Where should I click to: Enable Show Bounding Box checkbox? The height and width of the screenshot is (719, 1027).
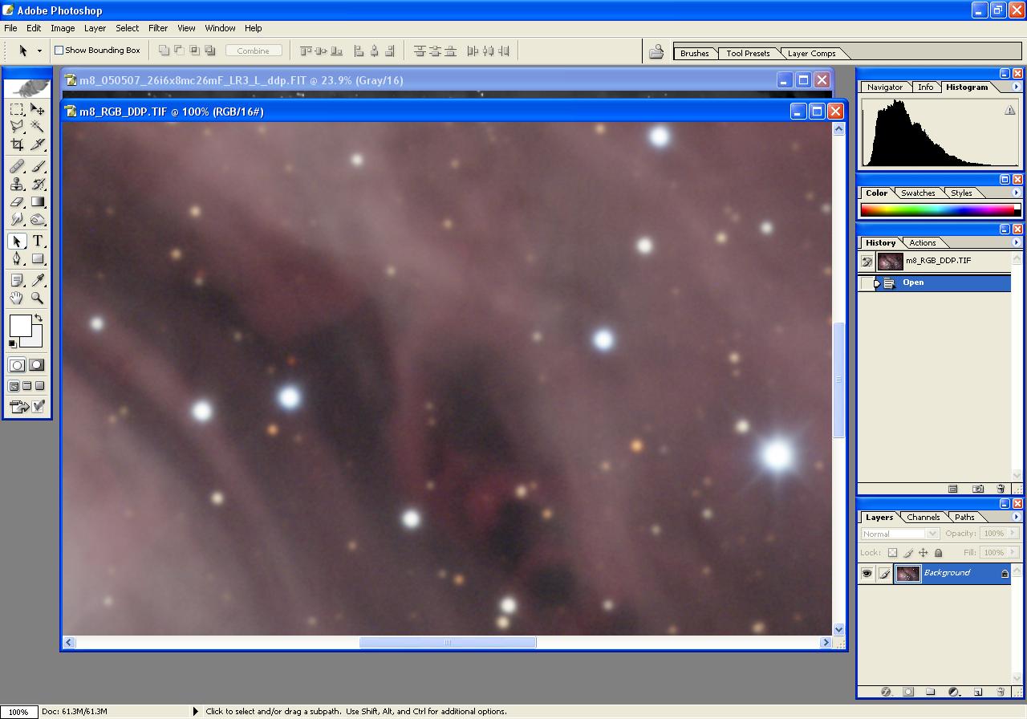59,51
